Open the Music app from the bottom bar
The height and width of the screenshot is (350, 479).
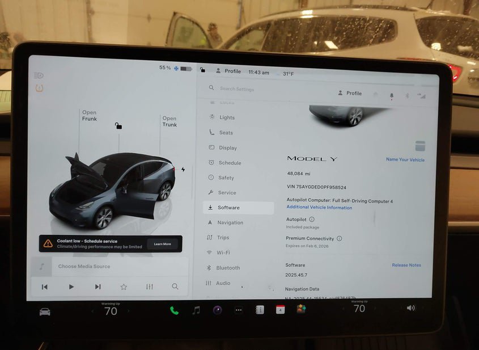tap(196, 310)
